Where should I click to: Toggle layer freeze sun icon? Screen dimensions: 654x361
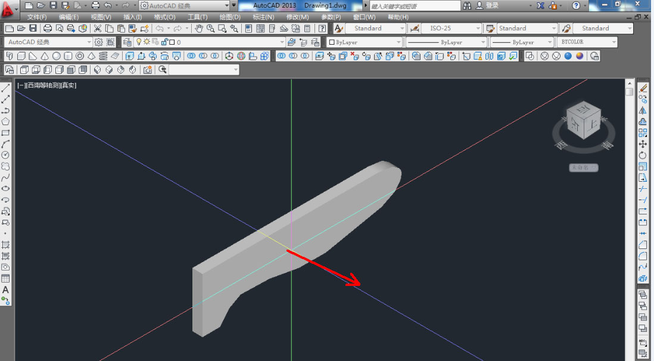(x=147, y=42)
